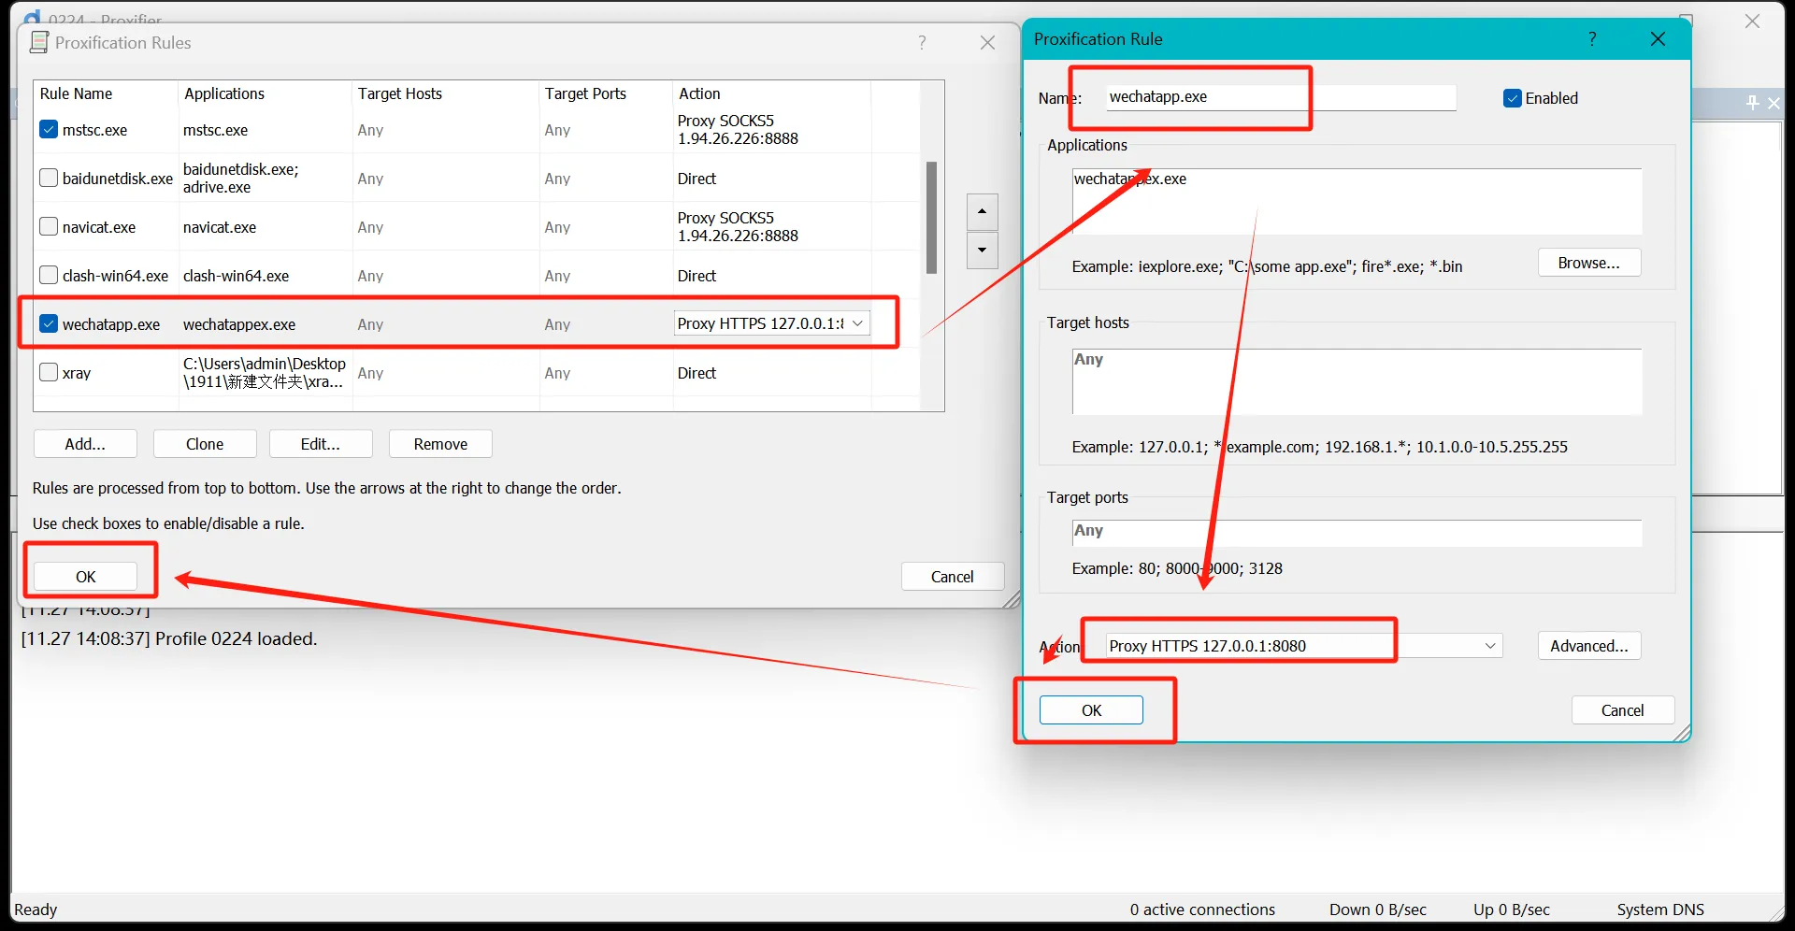
Task: Pin the background panel pushpin icon
Action: pyautogui.click(x=1752, y=103)
